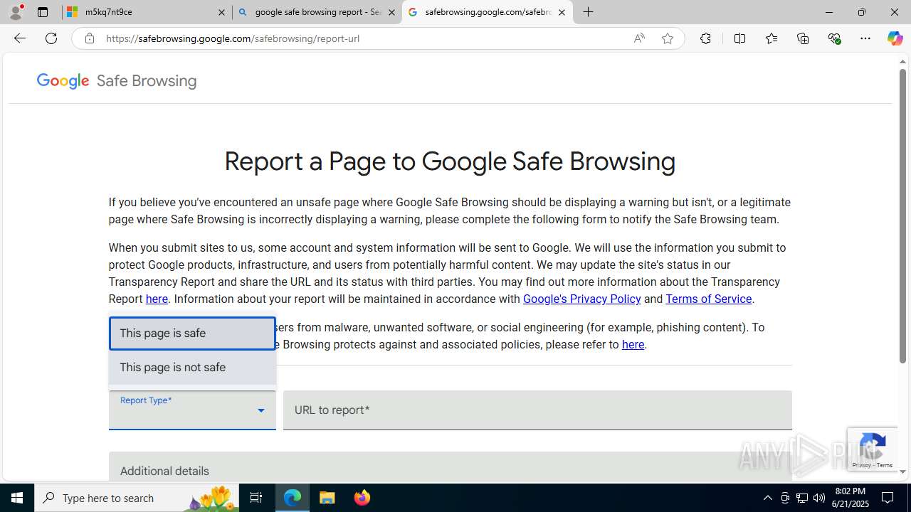Click the browser profile icon
The height and width of the screenshot is (512, 911).
click(16, 12)
